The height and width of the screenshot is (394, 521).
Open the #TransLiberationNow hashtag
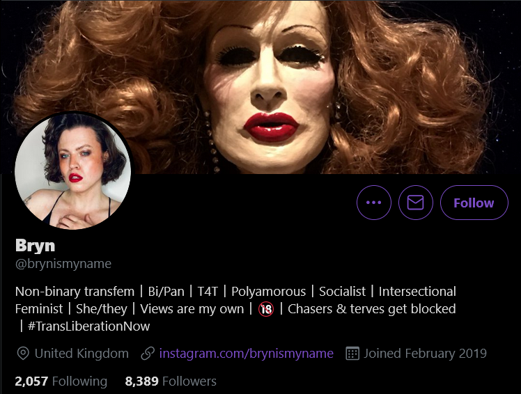coord(88,326)
